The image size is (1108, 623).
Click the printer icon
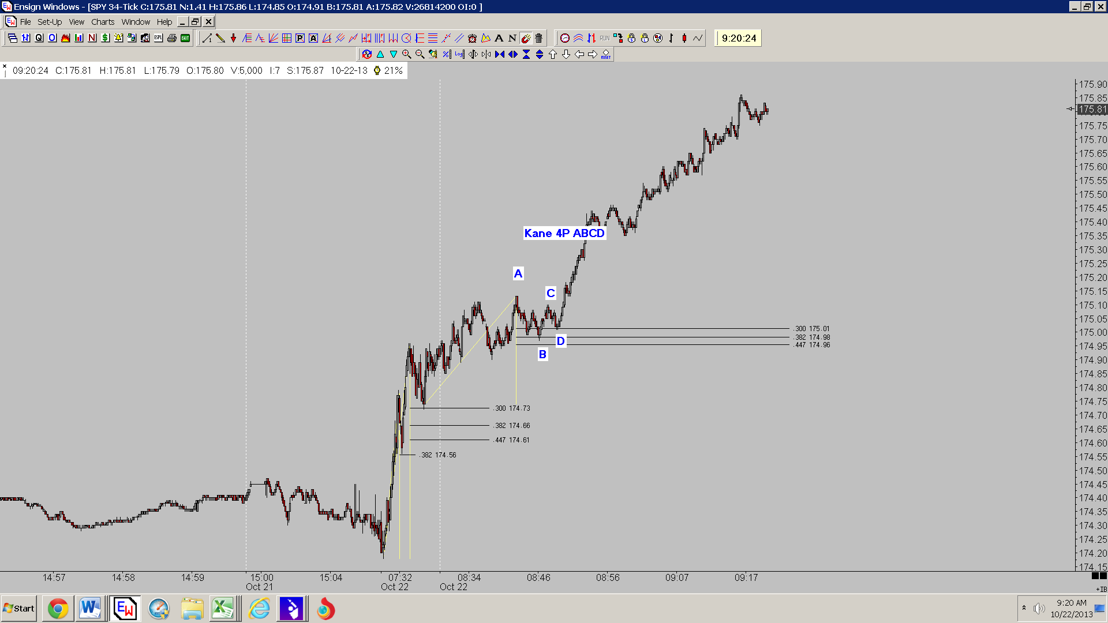(171, 38)
